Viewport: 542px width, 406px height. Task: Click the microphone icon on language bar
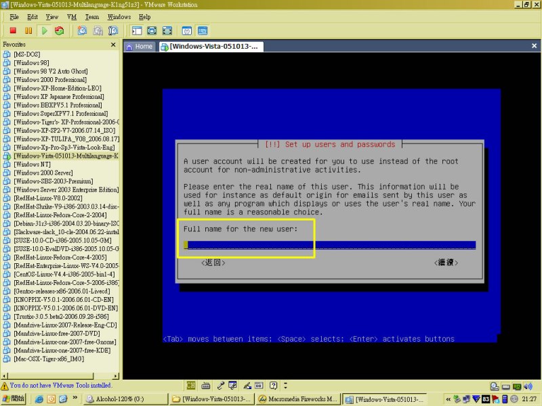(221, 385)
